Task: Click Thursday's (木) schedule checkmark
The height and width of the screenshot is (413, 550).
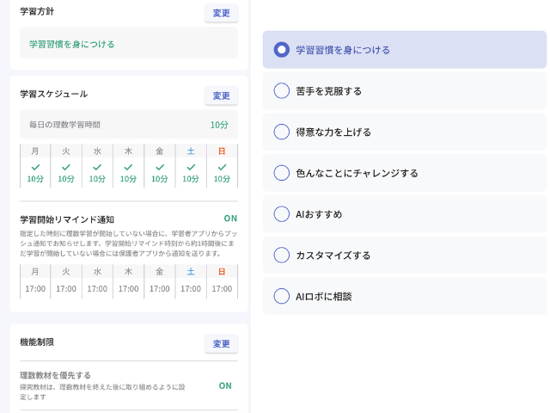Action: (128, 167)
